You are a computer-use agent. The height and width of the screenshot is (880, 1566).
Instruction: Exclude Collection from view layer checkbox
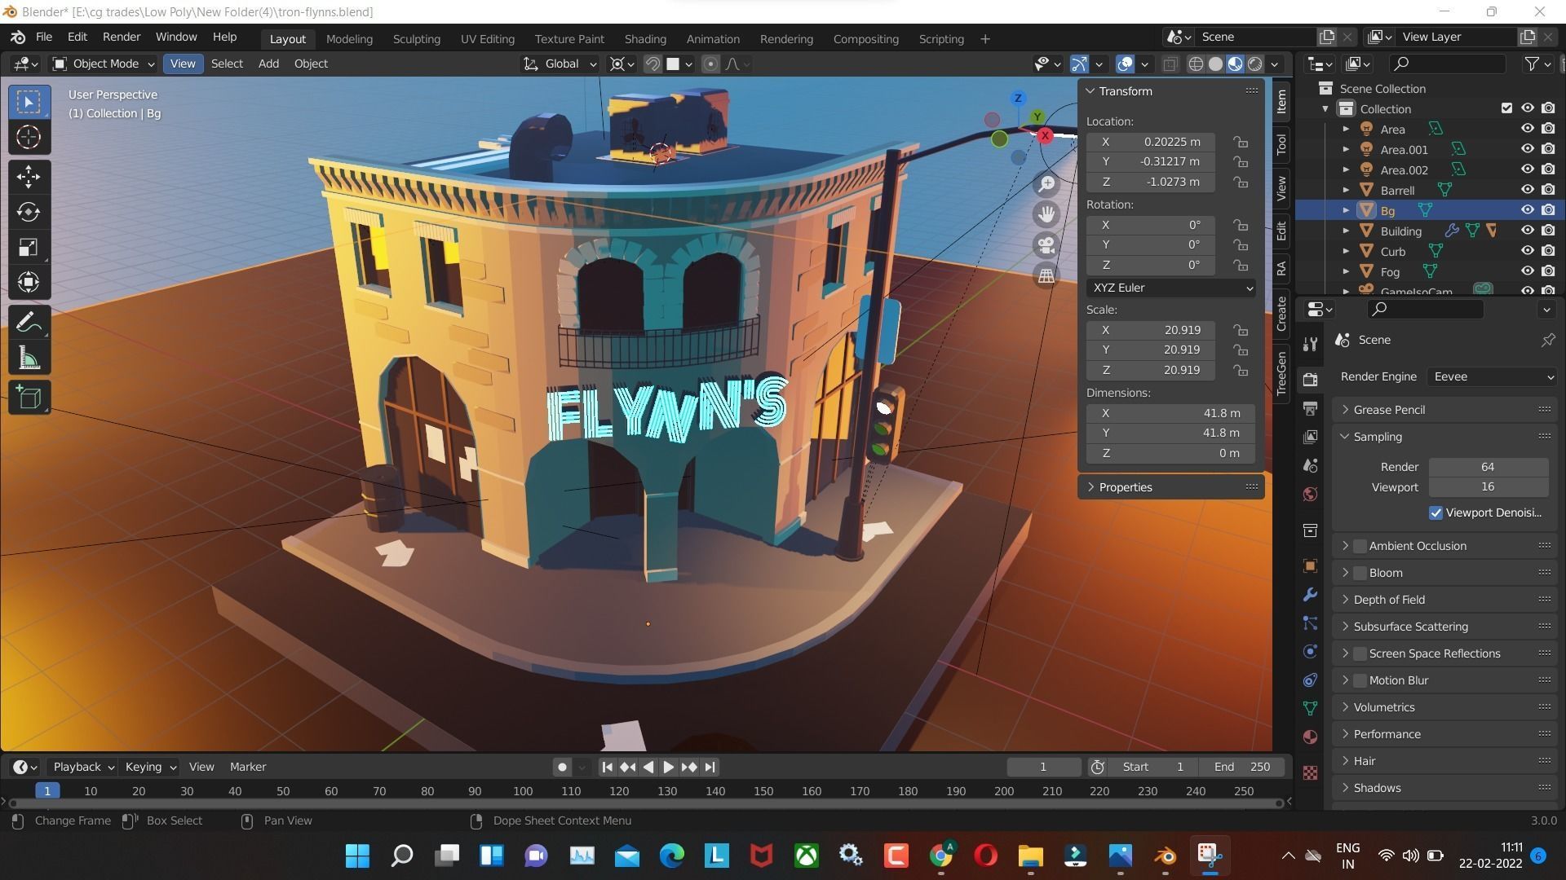[1506, 108]
